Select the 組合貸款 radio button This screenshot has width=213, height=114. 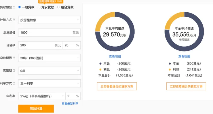click(x=58, y=7)
